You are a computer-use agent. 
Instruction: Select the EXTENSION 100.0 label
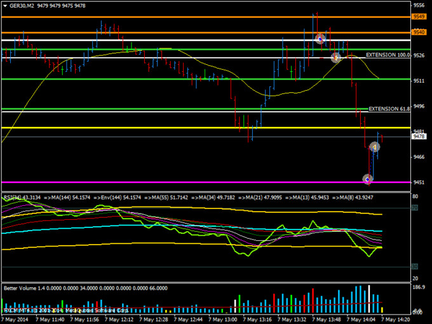click(x=388, y=55)
